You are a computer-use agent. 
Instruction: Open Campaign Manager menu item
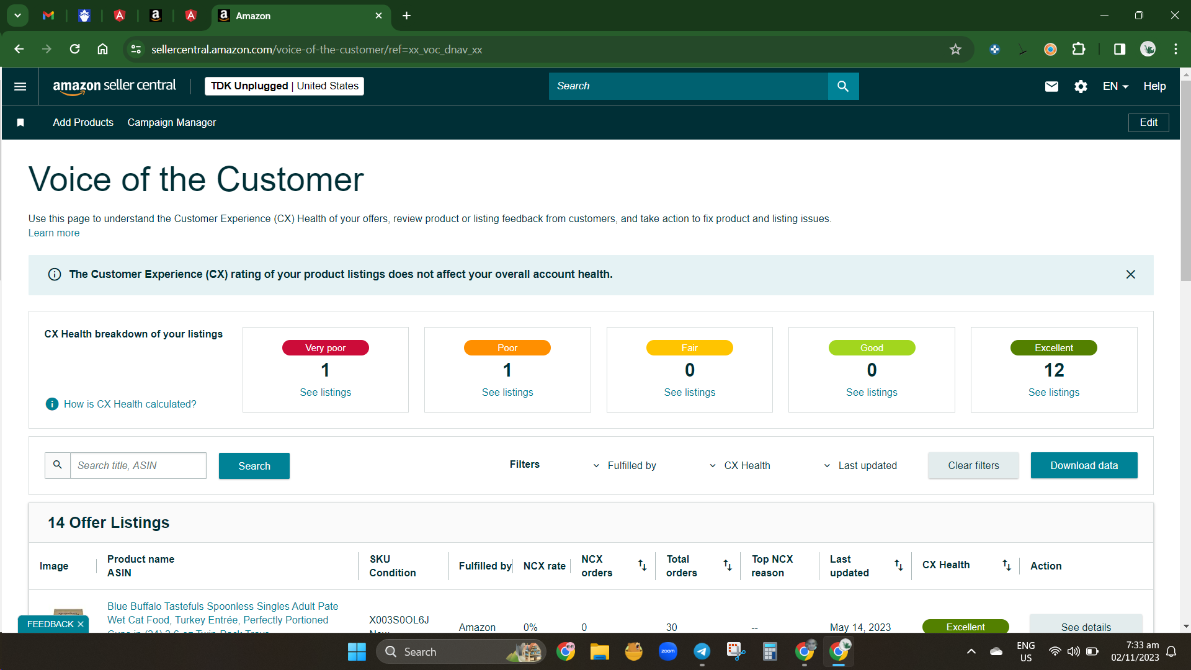tap(172, 123)
